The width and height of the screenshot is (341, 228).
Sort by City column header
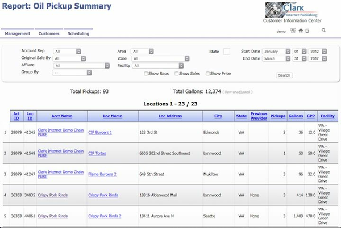[218, 116]
